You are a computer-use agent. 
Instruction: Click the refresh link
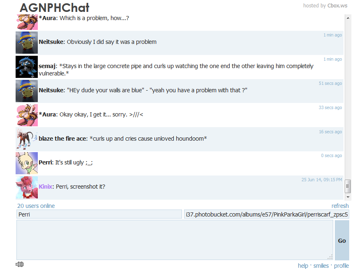[x=340, y=206]
